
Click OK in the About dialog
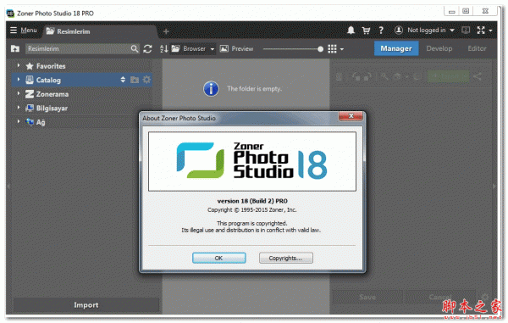[x=219, y=258]
